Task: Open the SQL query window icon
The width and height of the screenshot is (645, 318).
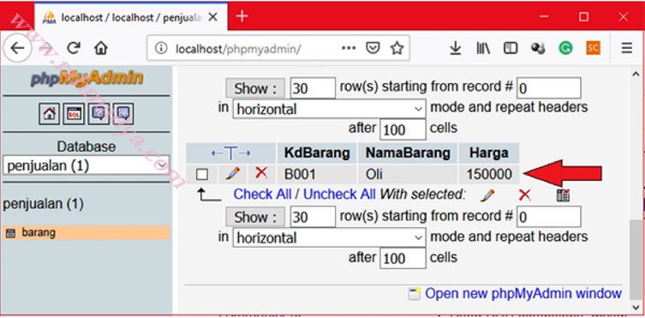Action: (x=74, y=114)
